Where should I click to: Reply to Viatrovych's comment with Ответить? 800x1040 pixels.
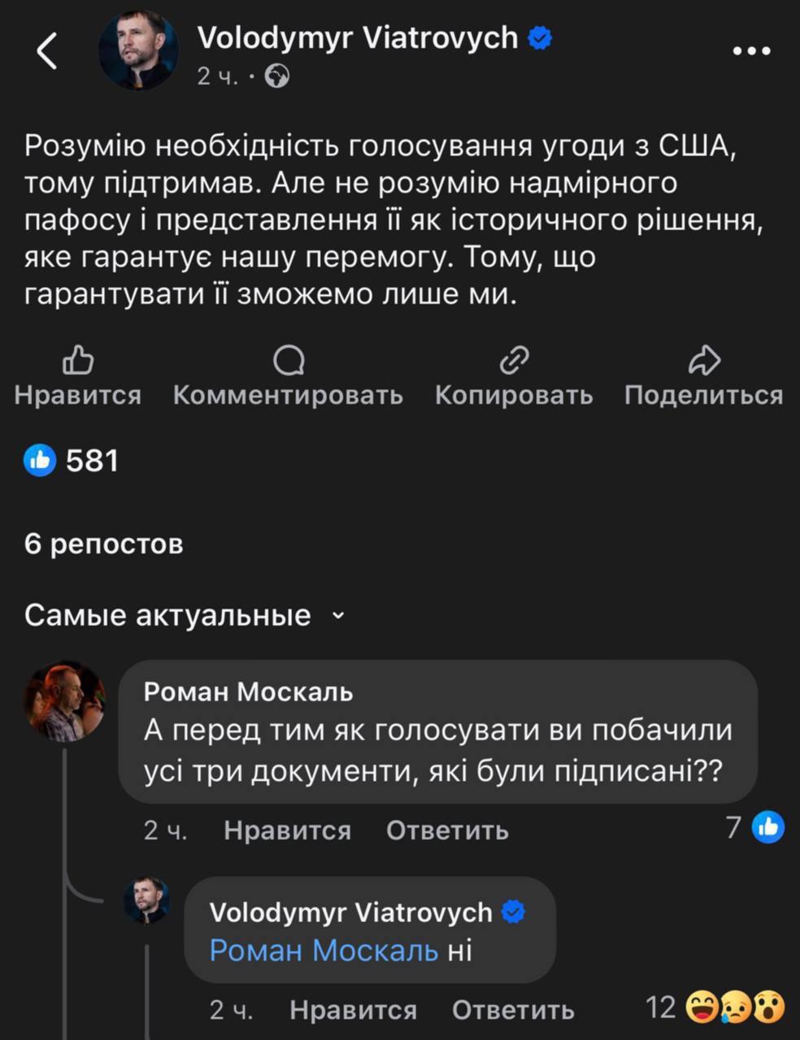tap(513, 1010)
